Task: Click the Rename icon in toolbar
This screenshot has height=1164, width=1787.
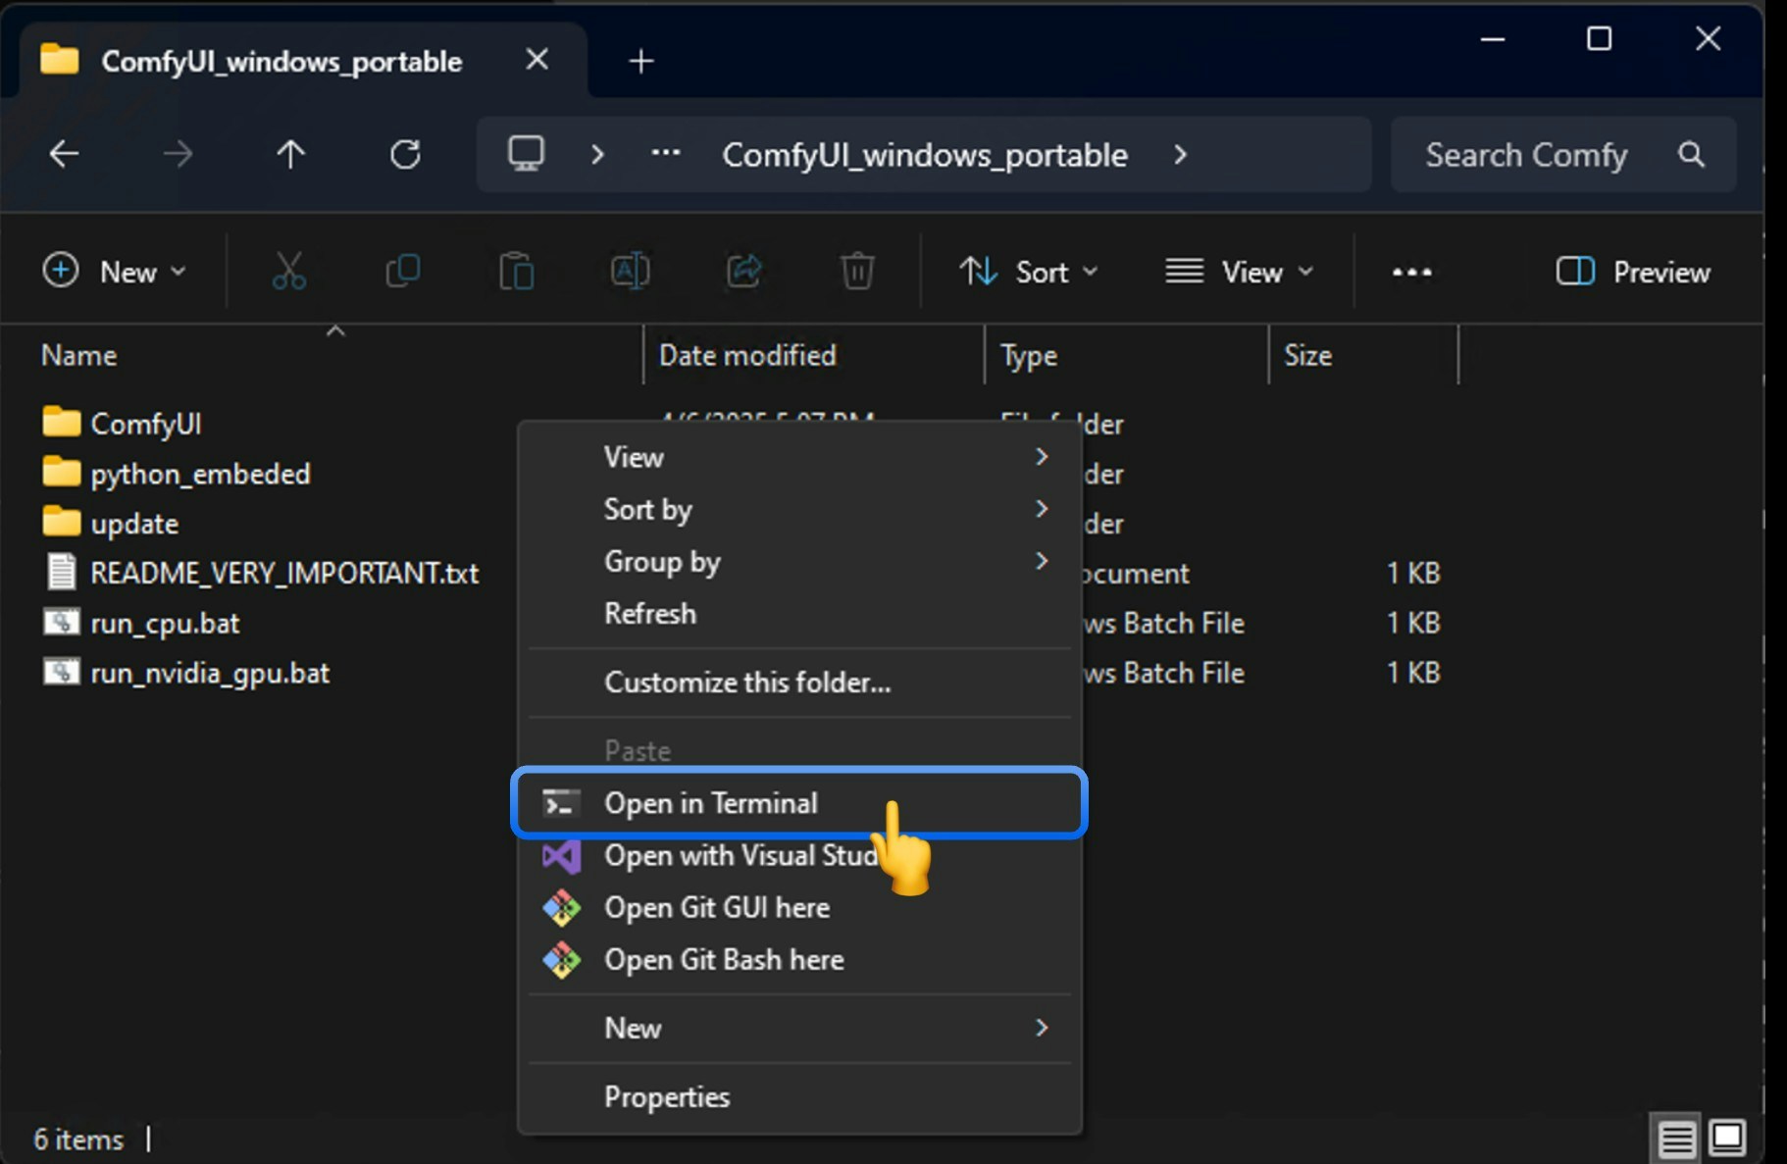Action: pyautogui.click(x=630, y=271)
